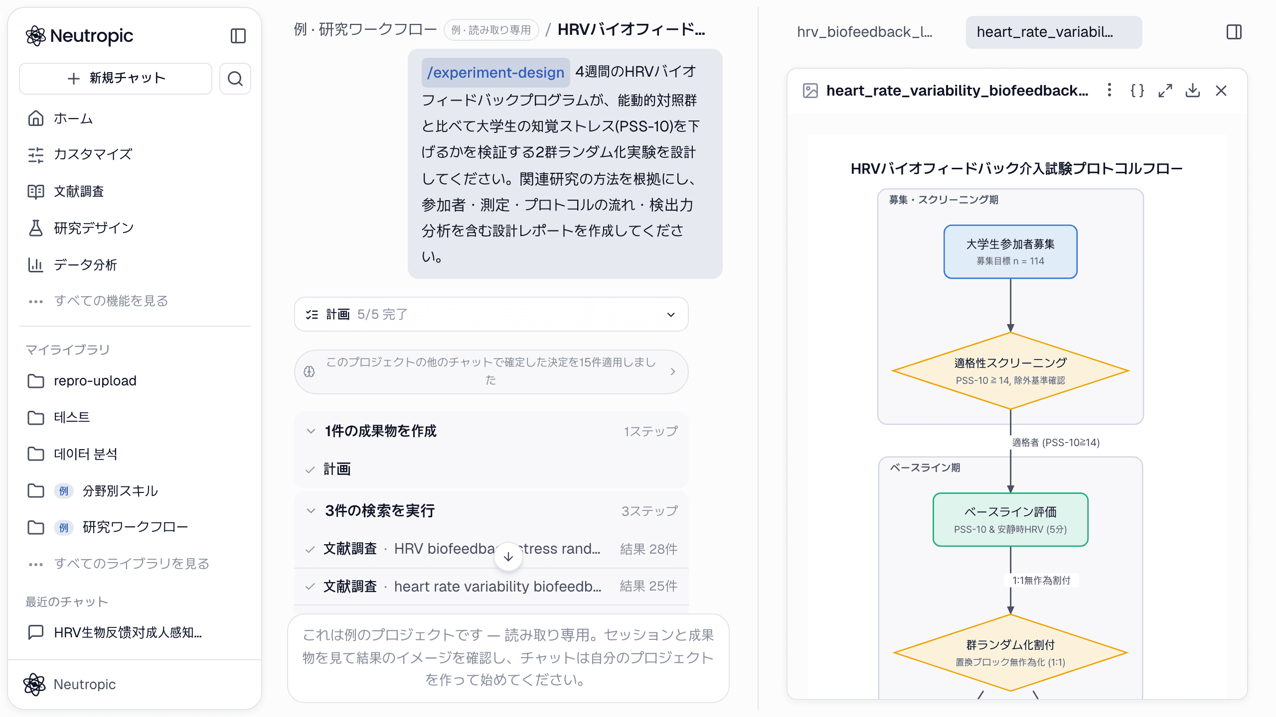1276x717 pixels.
Task: Open recent chat HRV生物反馈对成人感知...
Action: [135, 632]
